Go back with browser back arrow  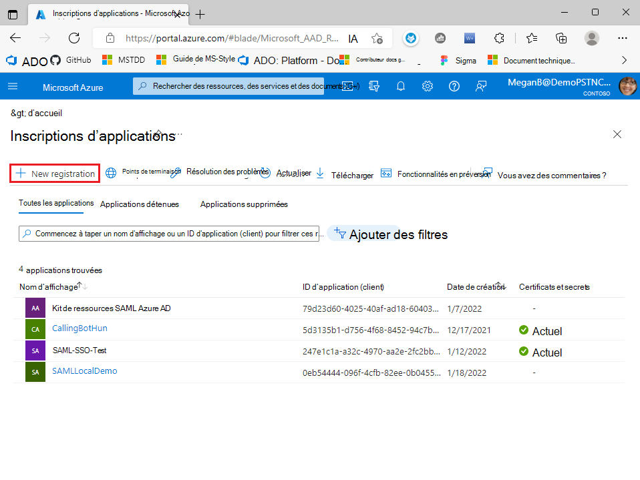(x=15, y=38)
